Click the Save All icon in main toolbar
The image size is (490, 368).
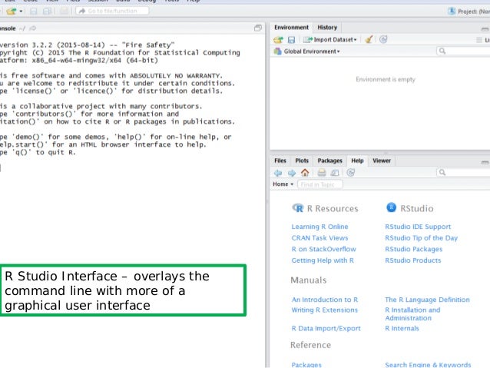[47, 12]
